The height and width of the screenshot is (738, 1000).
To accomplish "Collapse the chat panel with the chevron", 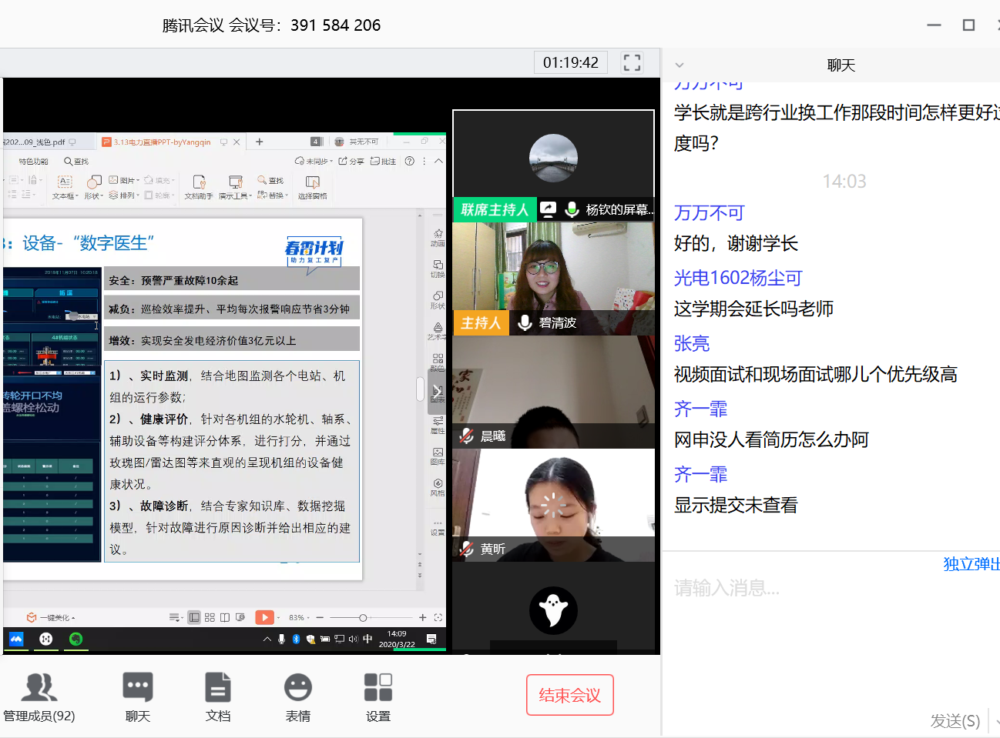I will pos(680,65).
